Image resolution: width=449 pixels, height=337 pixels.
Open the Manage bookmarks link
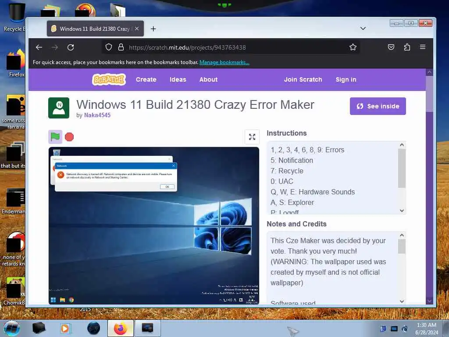(x=224, y=62)
